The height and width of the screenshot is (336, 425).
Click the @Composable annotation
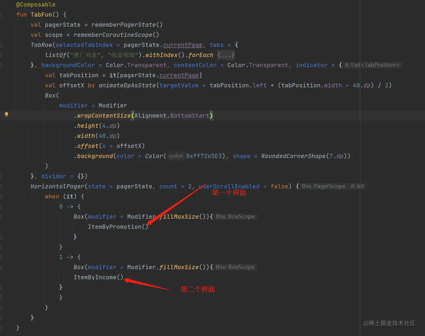click(36, 5)
